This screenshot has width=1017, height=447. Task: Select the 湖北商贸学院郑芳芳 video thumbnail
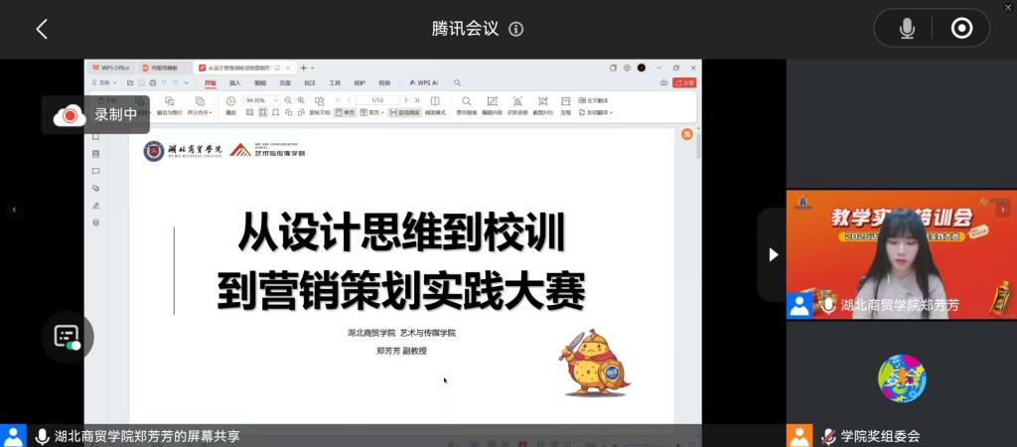coord(902,254)
